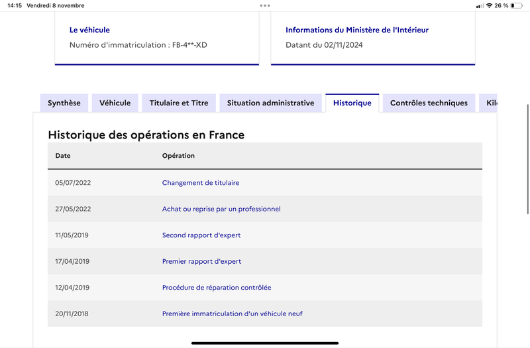Select the date 27/05/2022
The width and height of the screenshot is (530, 348).
(73, 209)
